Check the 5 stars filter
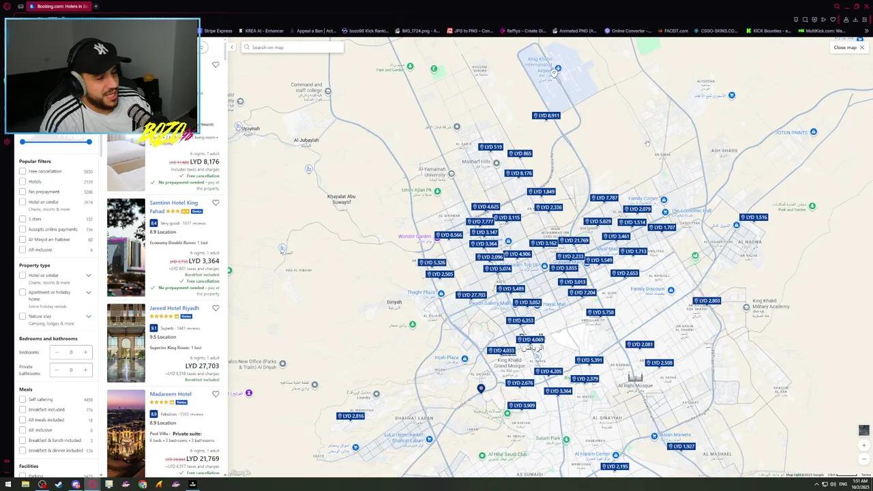 (x=23, y=219)
